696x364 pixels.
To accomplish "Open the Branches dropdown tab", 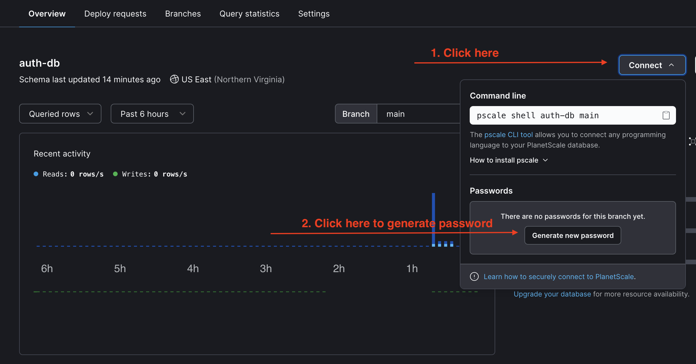I will coord(183,13).
